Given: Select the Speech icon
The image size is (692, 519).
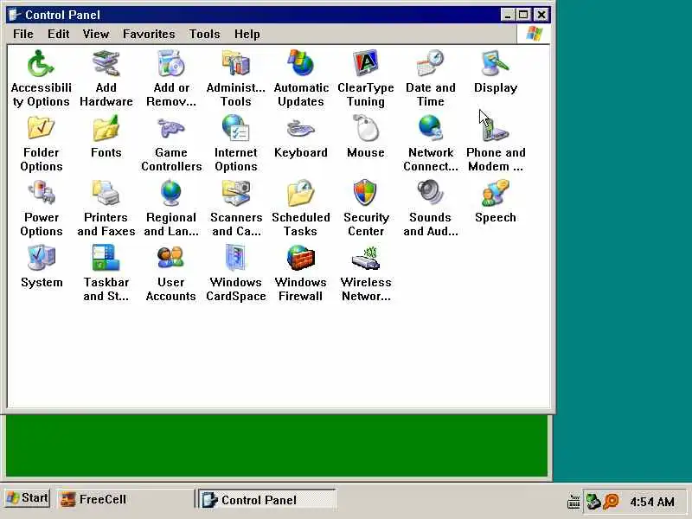Looking at the screenshot, I should pos(495,193).
